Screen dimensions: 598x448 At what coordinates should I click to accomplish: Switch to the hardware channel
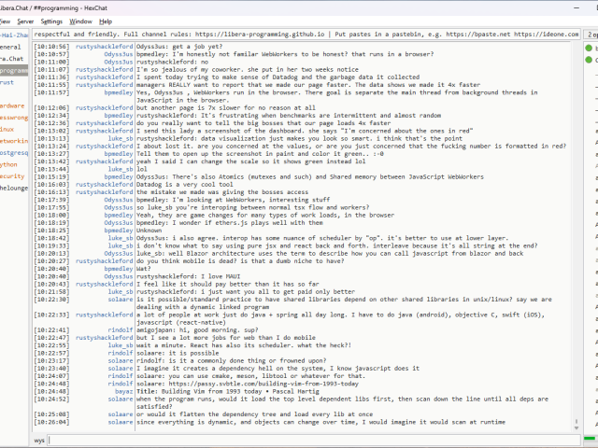tap(12, 105)
